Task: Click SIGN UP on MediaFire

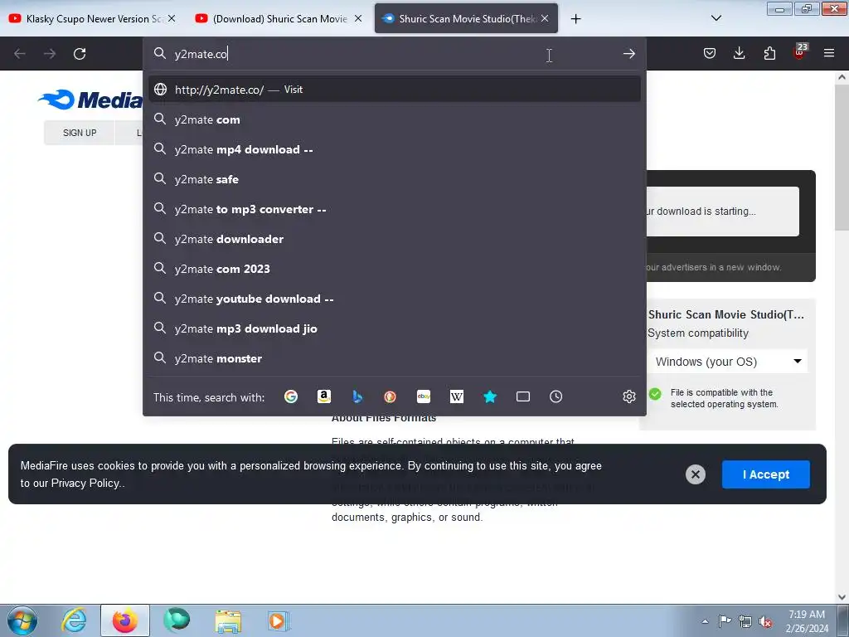Action: pos(80,133)
